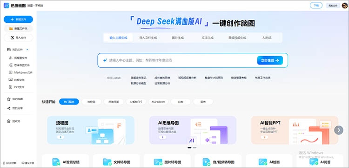The image size is (349, 168).
Task: Click the 立即生成 generate button
Action: tap(270, 60)
